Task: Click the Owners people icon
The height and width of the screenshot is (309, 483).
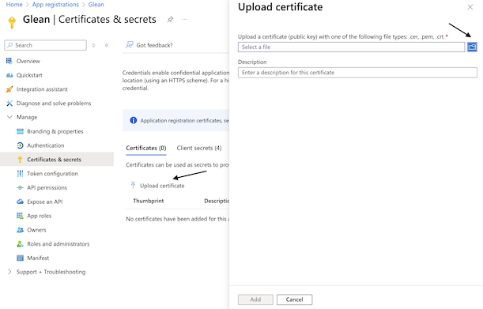Action: (x=20, y=230)
